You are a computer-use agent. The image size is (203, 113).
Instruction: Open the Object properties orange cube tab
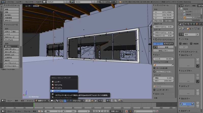[197, 24]
